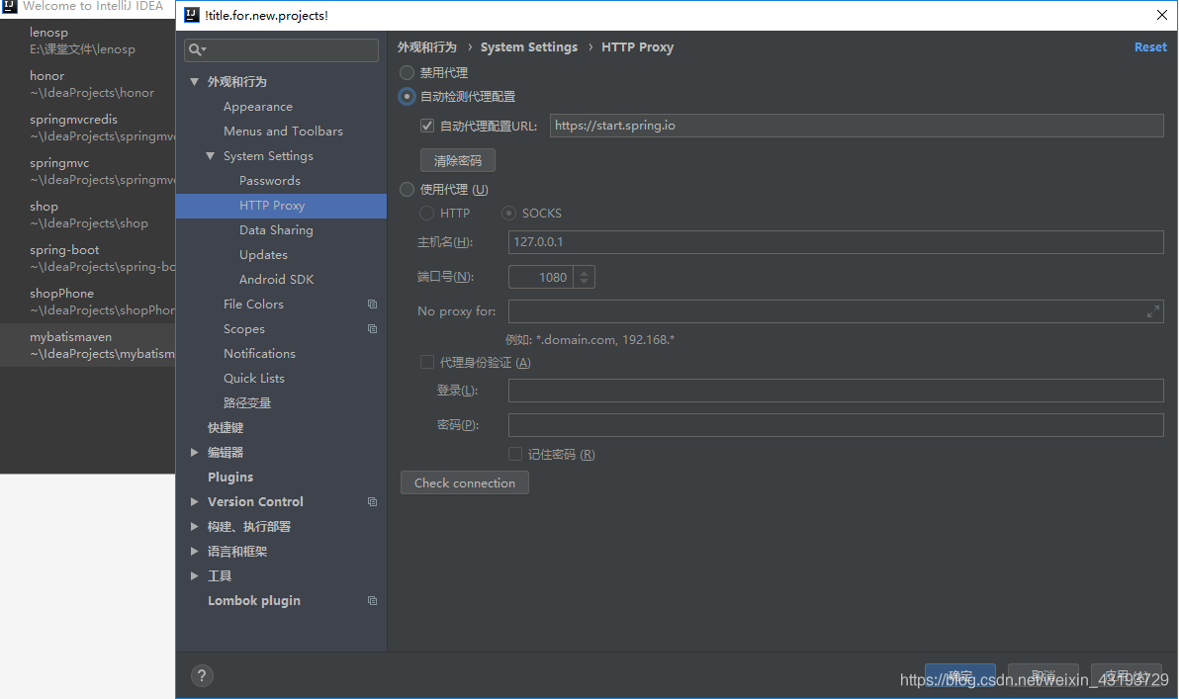
Task: Click the expand icon in No proxy for field
Action: pos(1152,311)
